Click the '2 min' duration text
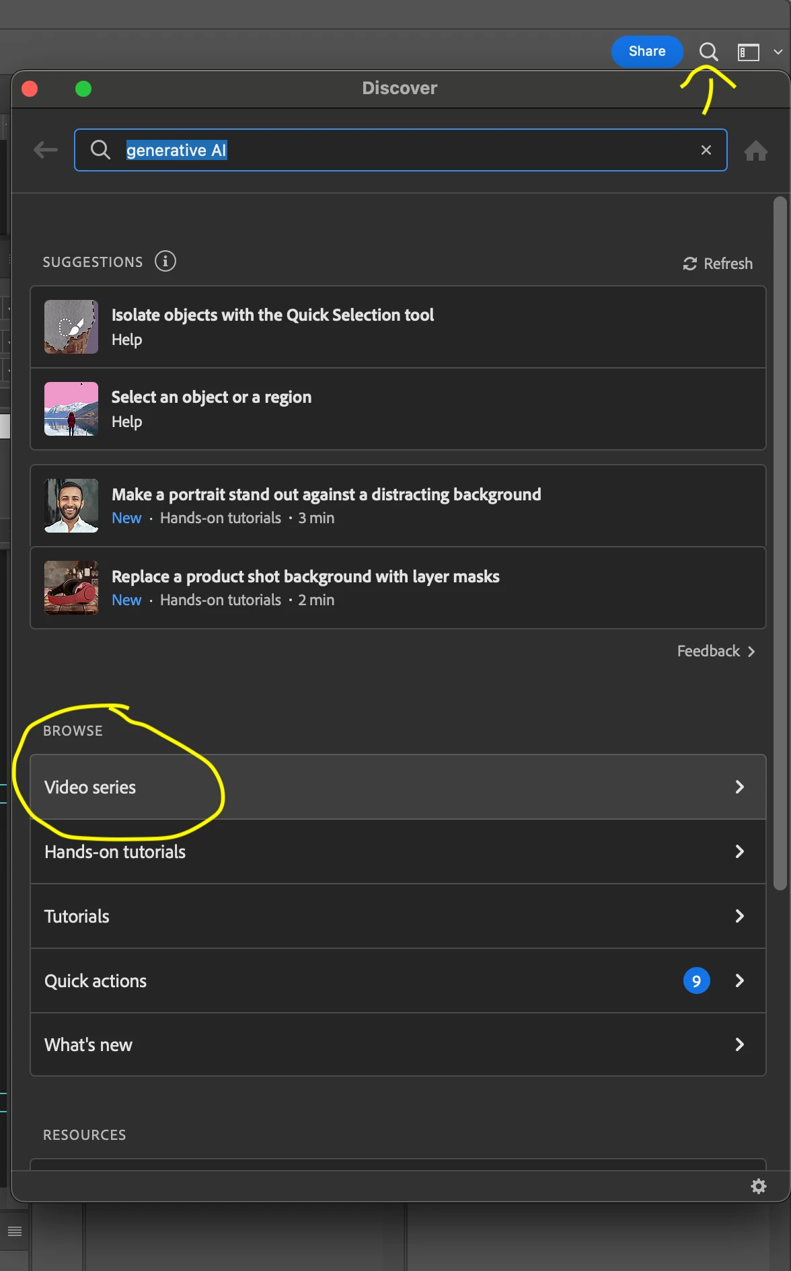 tap(316, 600)
